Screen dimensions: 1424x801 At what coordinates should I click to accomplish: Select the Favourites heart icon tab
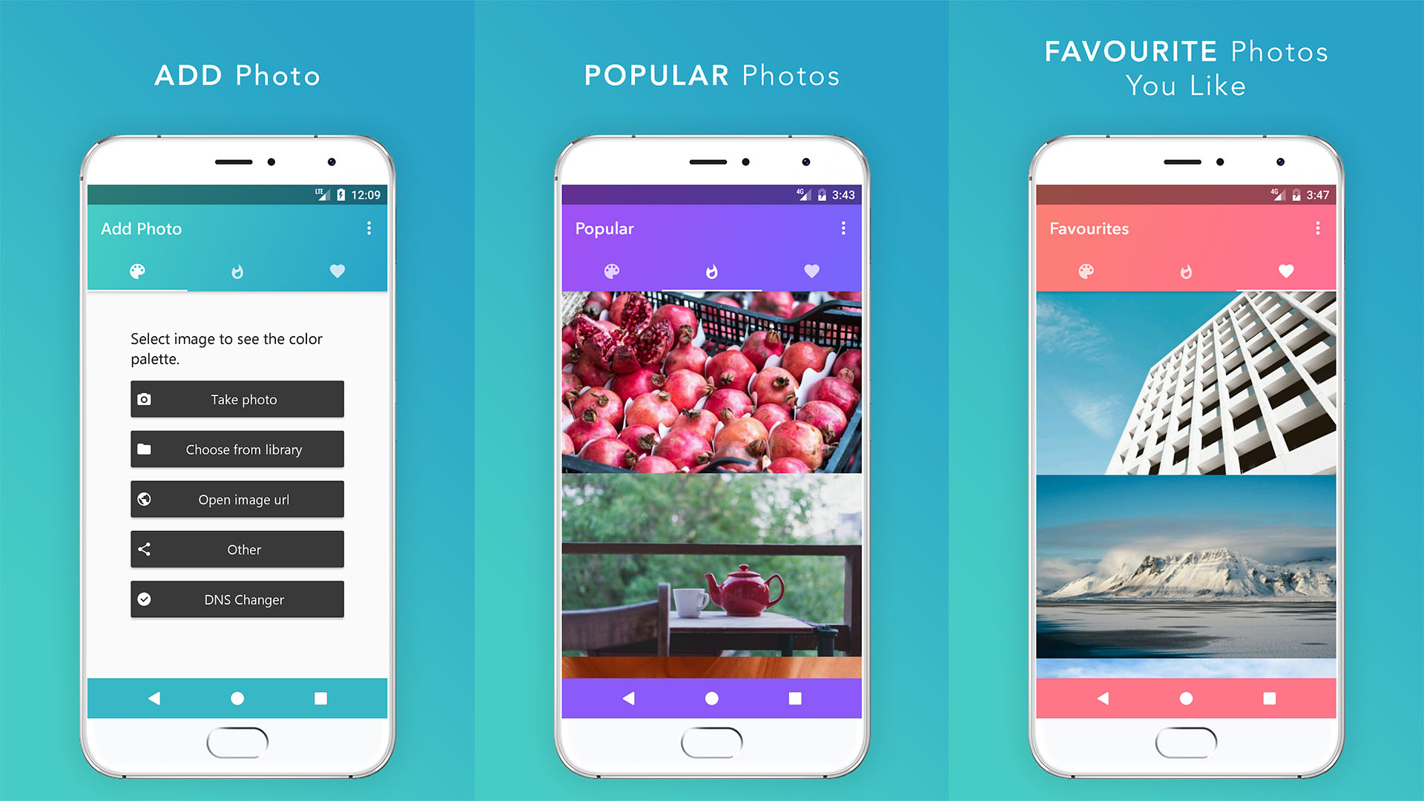click(1285, 272)
